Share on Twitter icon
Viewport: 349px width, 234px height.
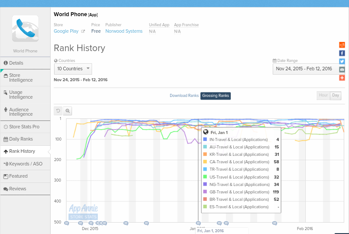pyautogui.click(x=342, y=61)
